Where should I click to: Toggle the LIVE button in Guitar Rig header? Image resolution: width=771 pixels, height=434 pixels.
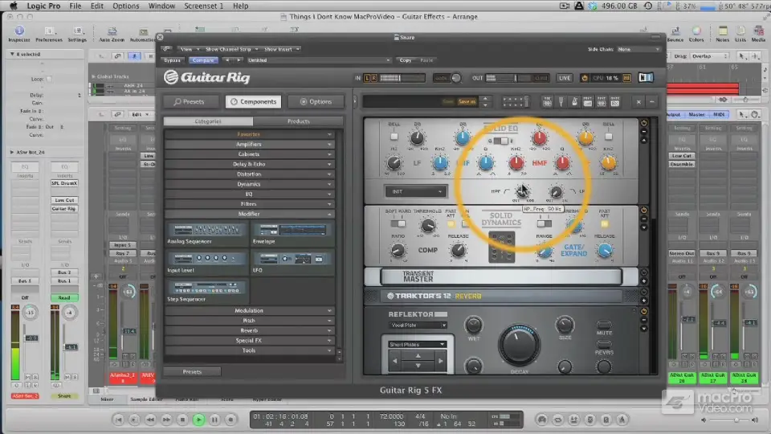click(564, 78)
